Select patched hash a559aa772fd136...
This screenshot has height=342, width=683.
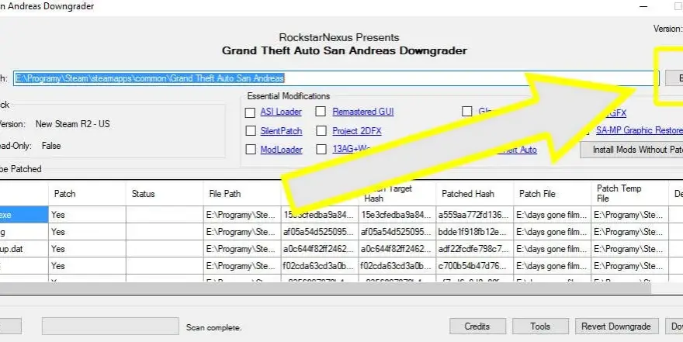[x=475, y=215]
